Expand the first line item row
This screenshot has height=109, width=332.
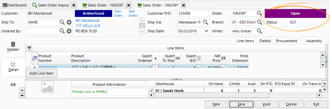point(28,68)
